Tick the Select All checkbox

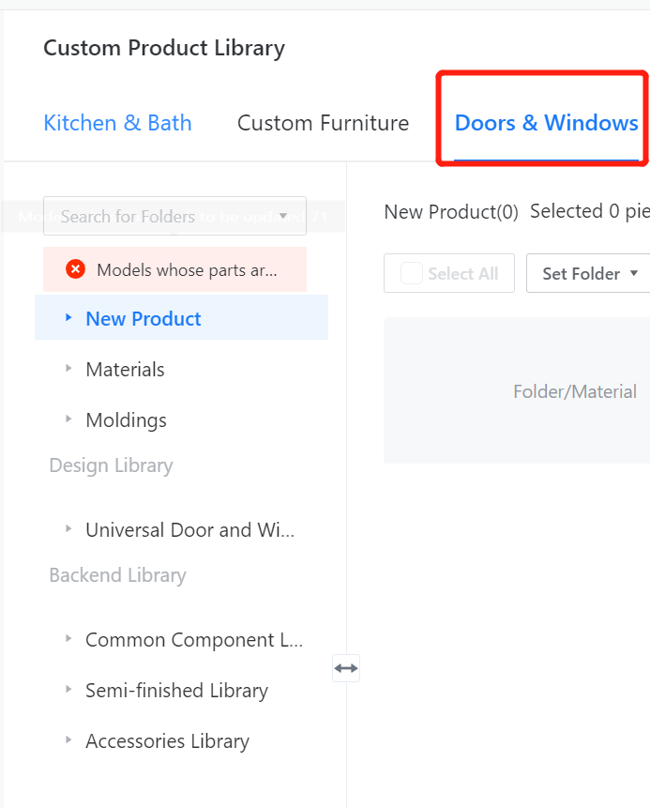[411, 273]
